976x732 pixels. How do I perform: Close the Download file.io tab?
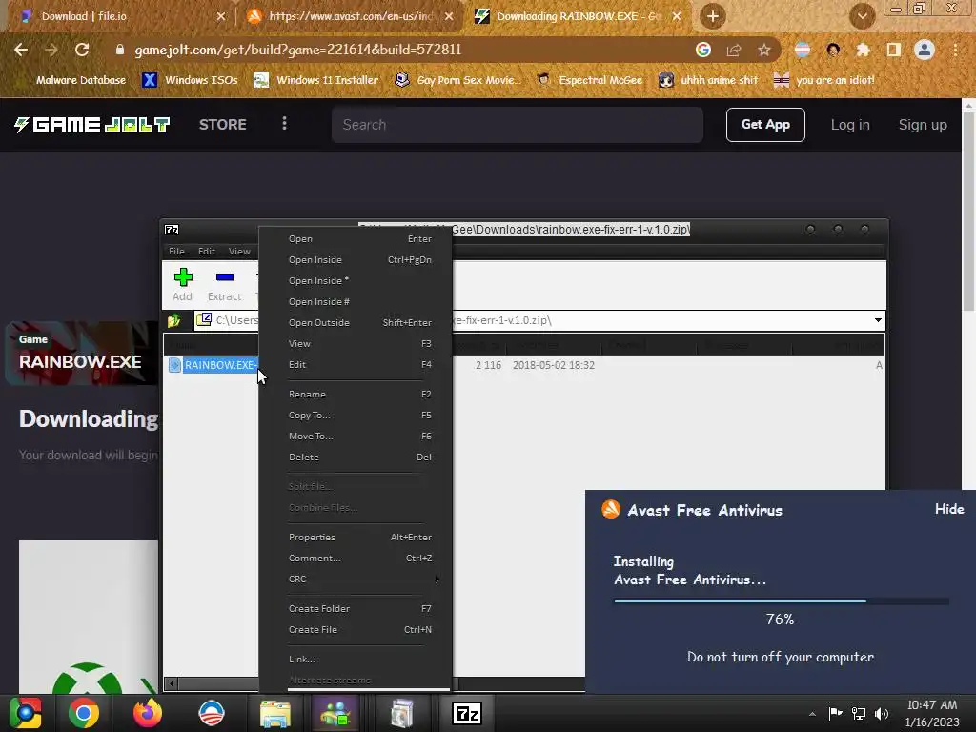(221, 16)
